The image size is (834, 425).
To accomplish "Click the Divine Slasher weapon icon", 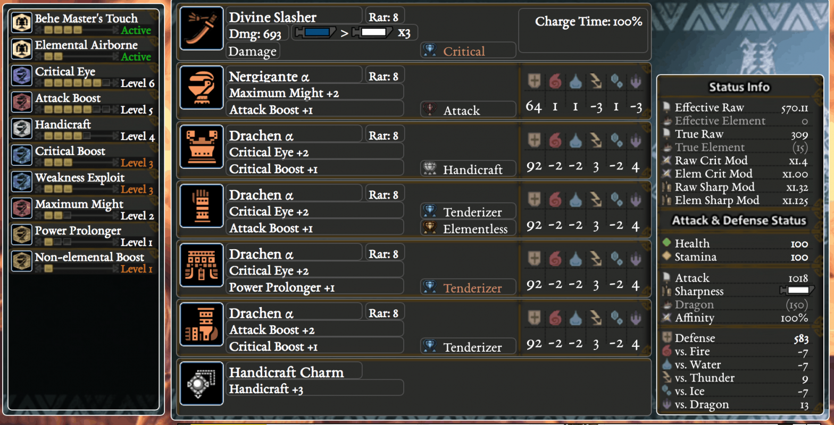I will tap(202, 28).
